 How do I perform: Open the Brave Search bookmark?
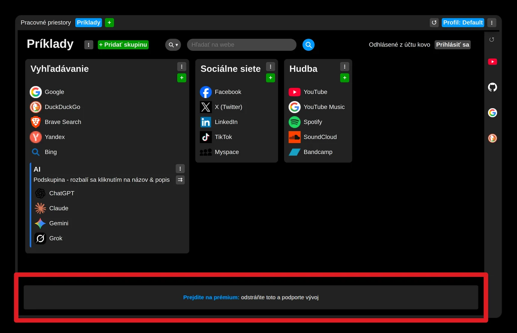tap(56, 122)
